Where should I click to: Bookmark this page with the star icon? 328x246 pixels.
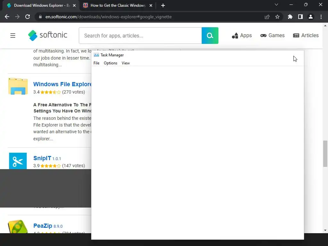[x=277, y=17]
